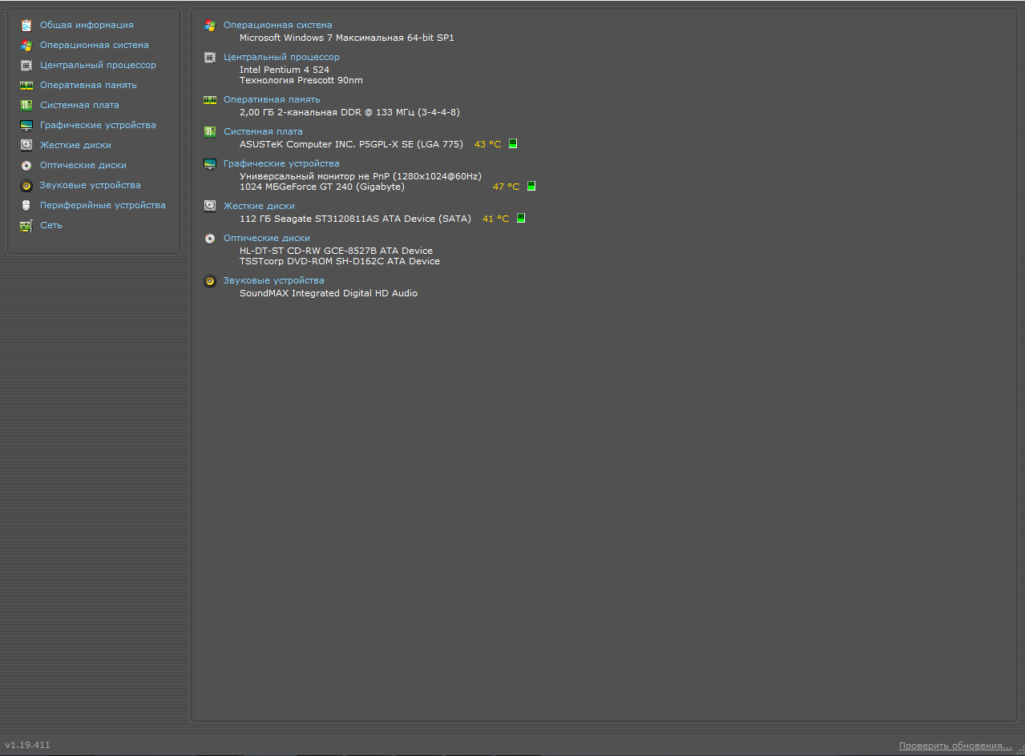The width and height of the screenshot is (1025, 756).
Task: Click the ASUSTeK Computer INC. P5GPL-X SE line
Action: pos(351,144)
